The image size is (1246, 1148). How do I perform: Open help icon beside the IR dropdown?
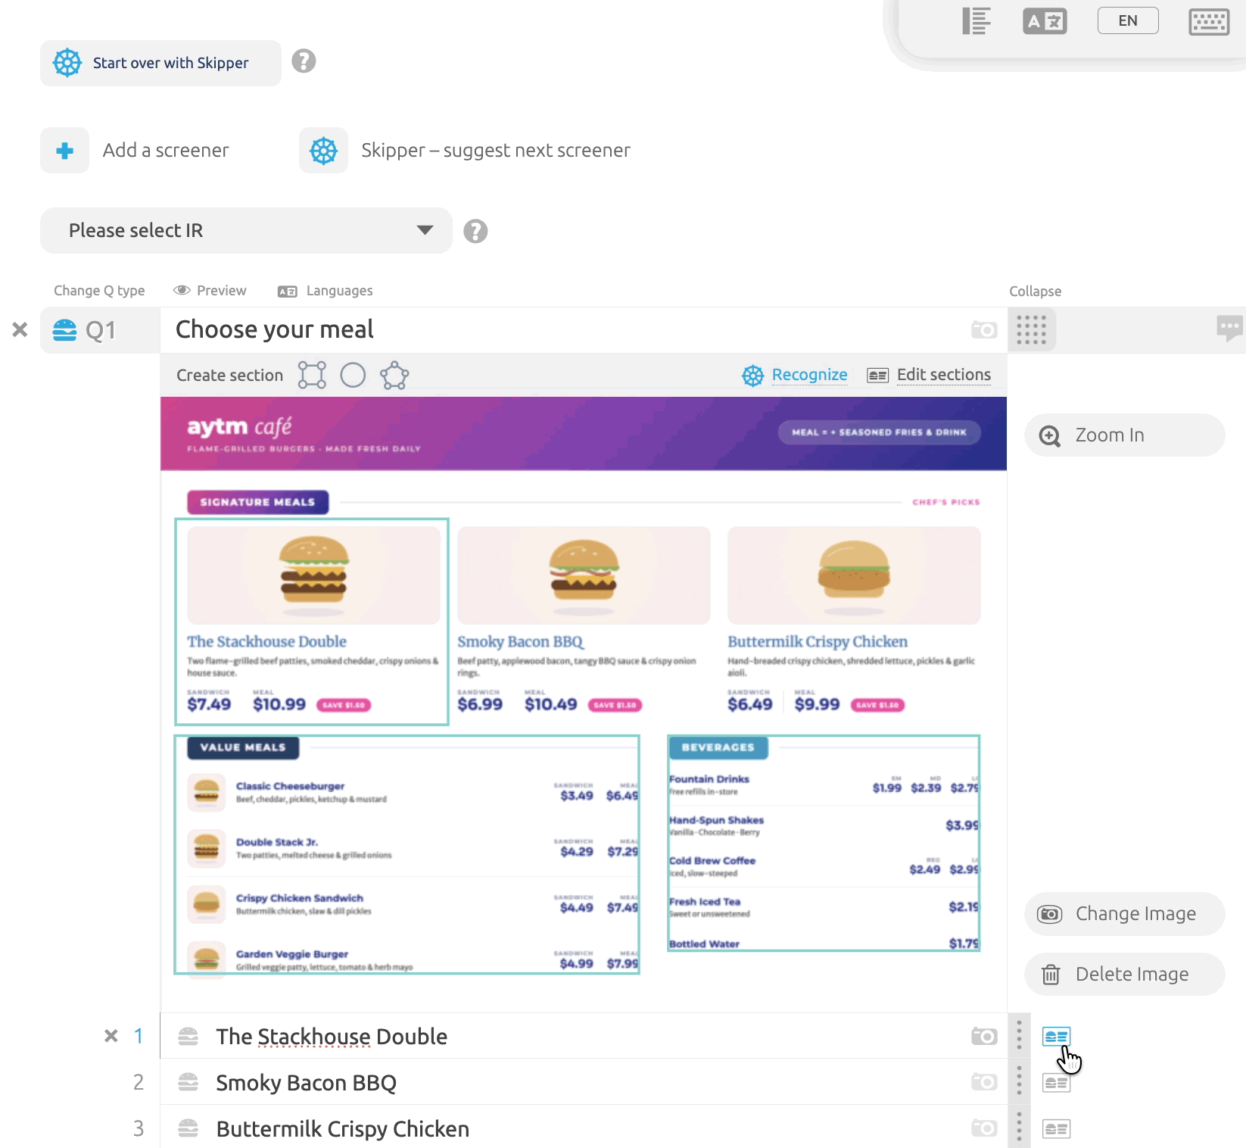(475, 231)
